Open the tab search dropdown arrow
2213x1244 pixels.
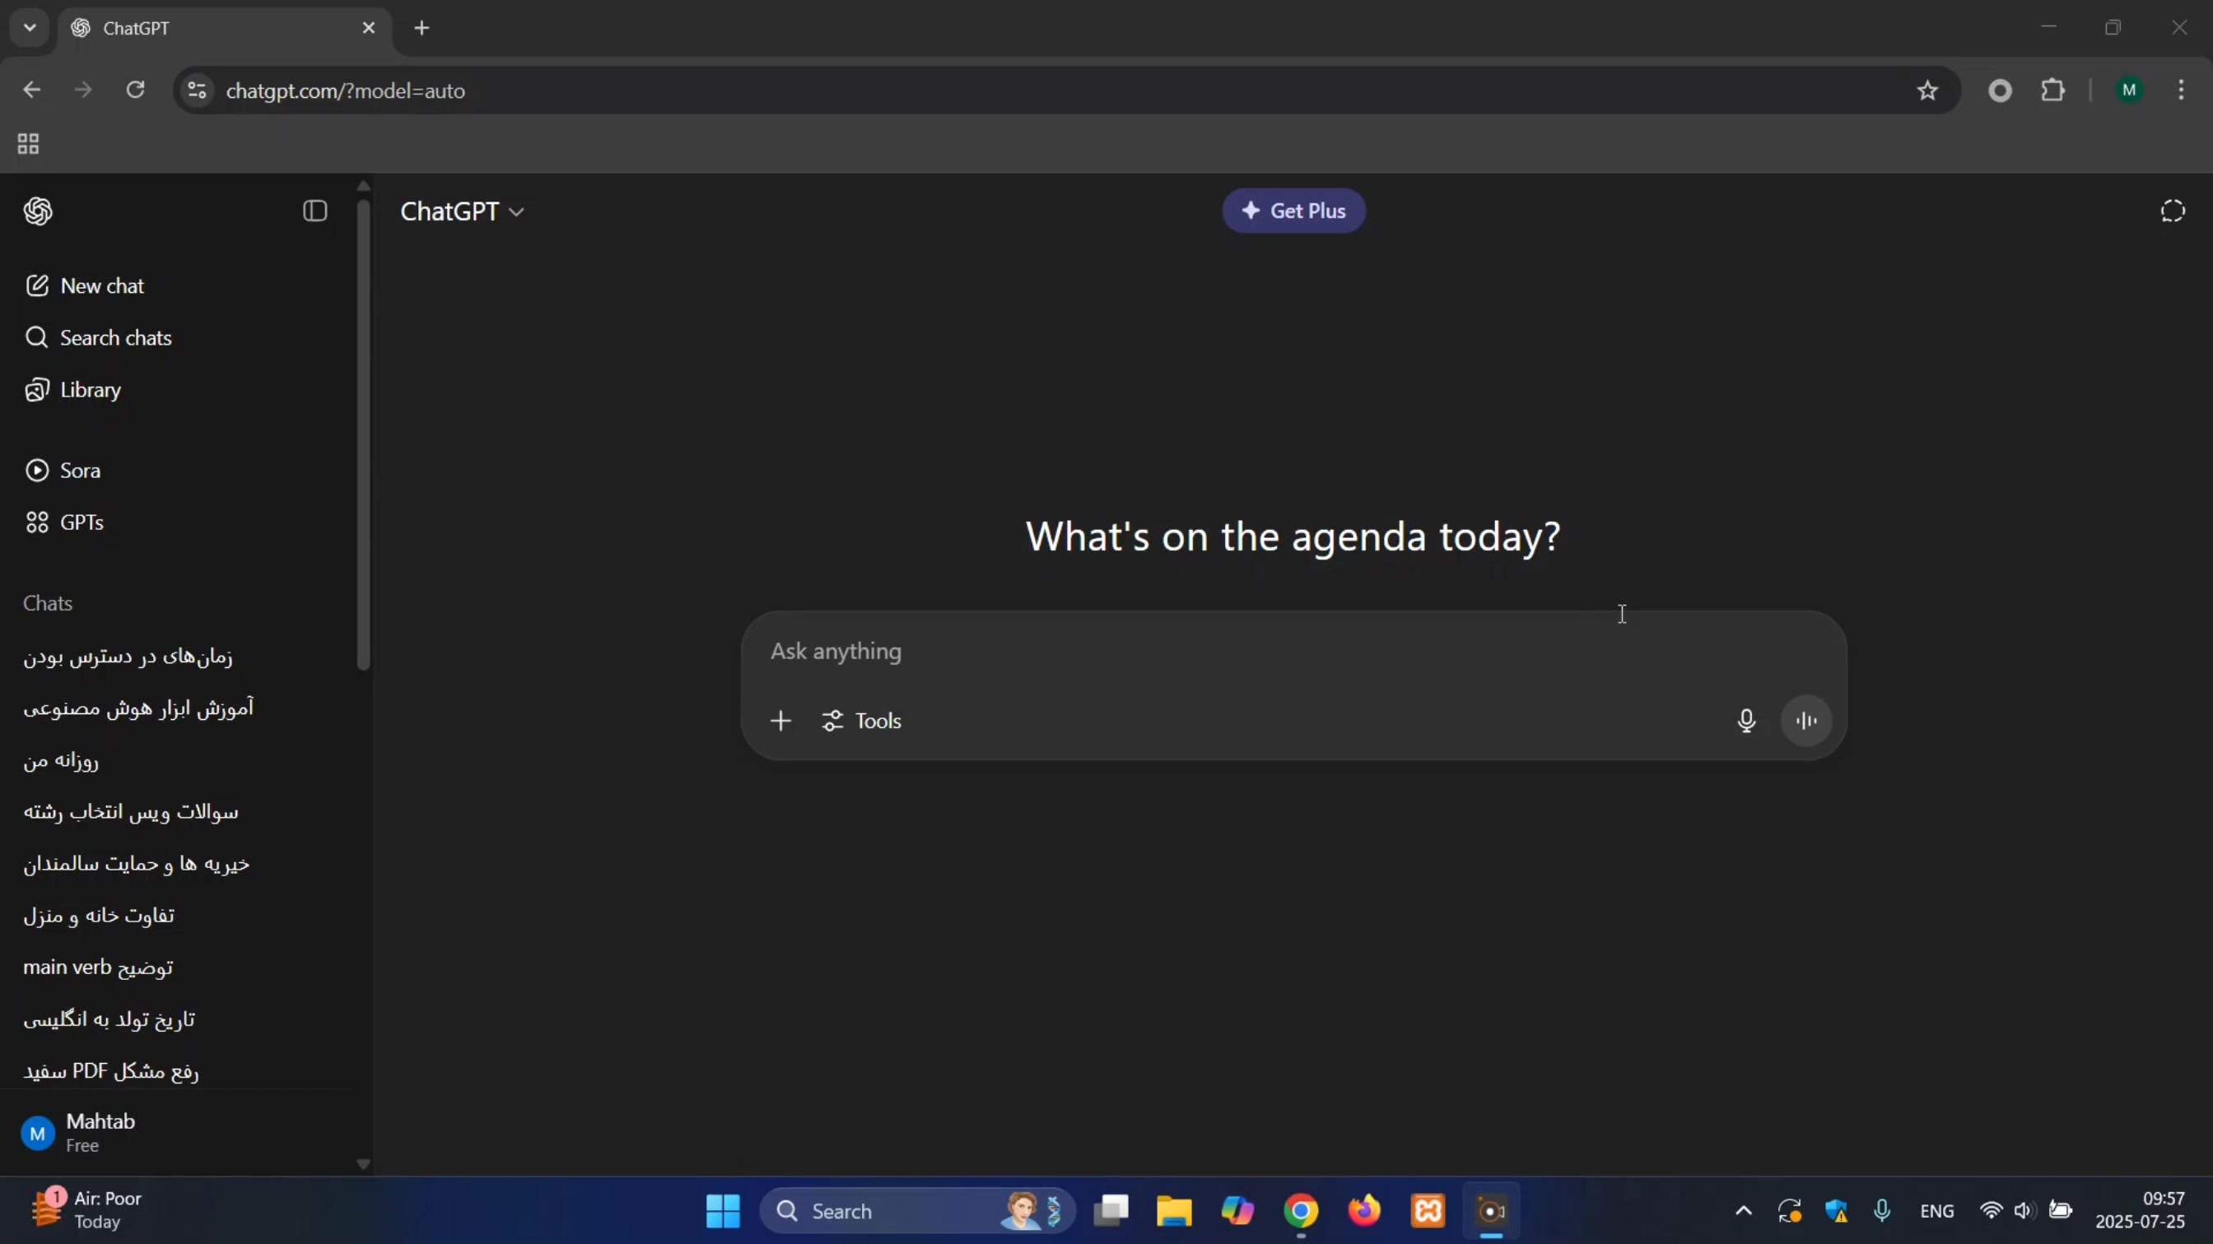(30, 27)
